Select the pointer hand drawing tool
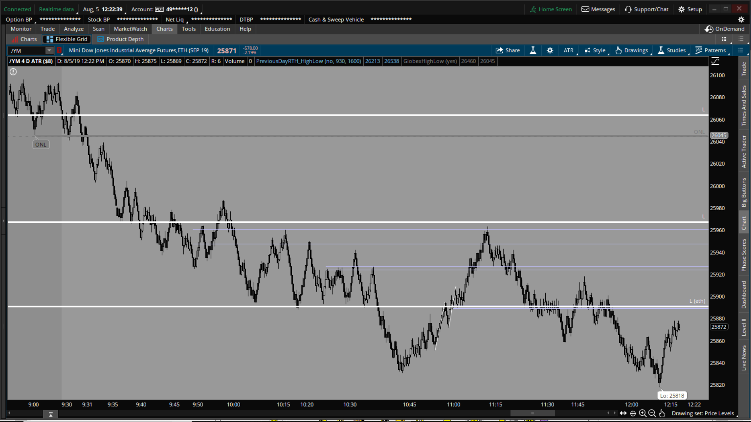The width and height of the screenshot is (751, 422). click(662, 413)
